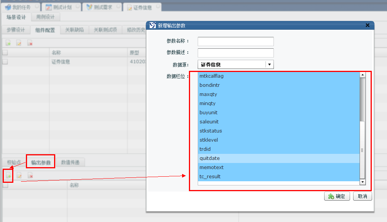
Task: Click the add icon in the 输出参数 toolbar
Action: click(x=8, y=176)
